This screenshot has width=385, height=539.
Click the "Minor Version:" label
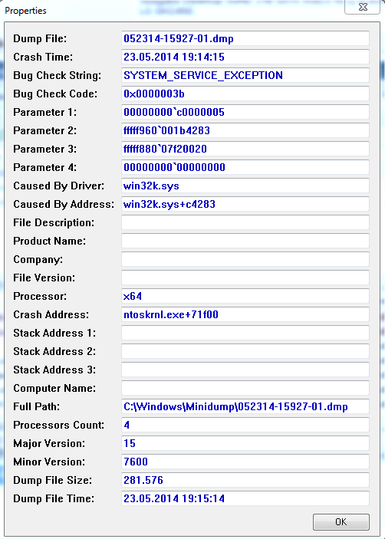point(49,462)
